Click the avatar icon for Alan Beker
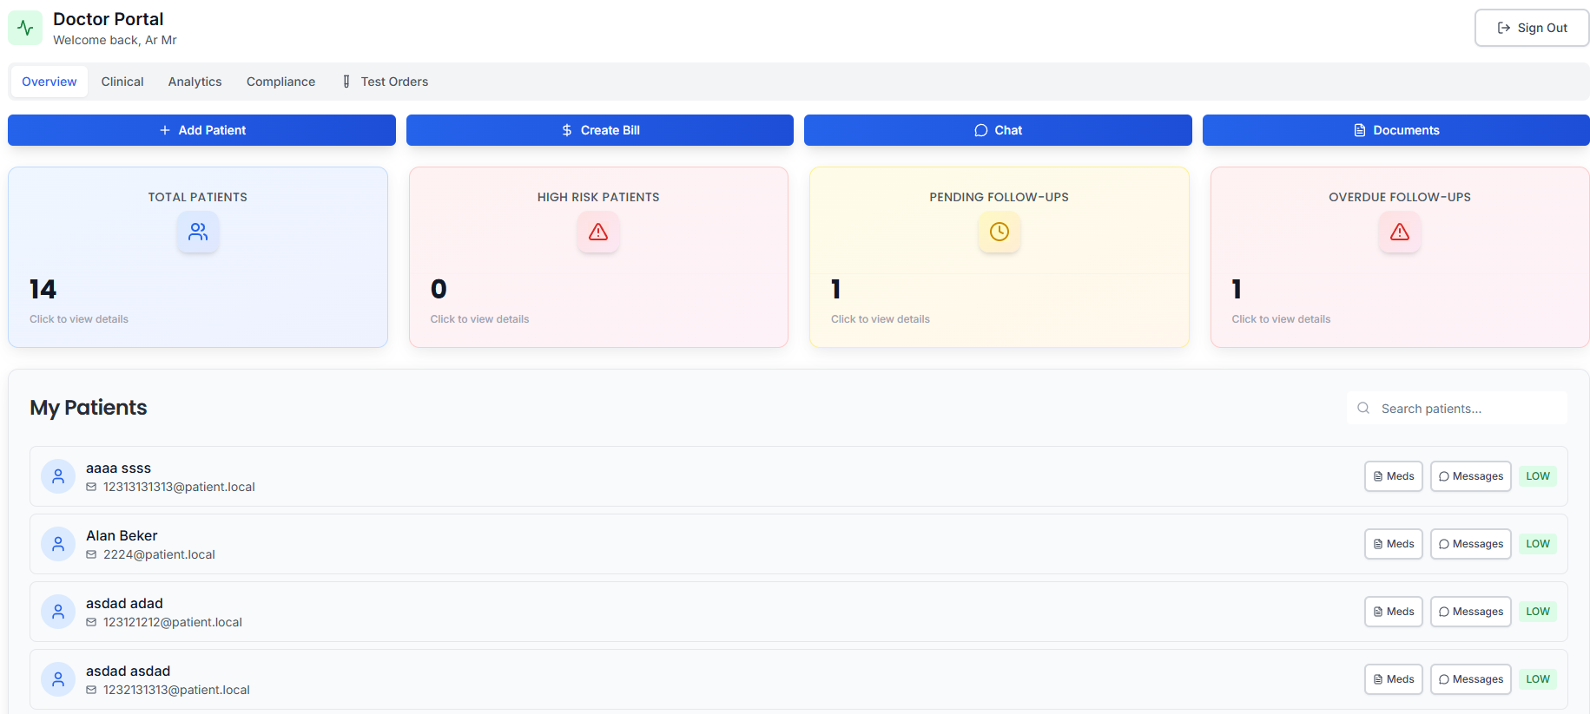Screen dimensions: 1590x714 (x=58, y=544)
